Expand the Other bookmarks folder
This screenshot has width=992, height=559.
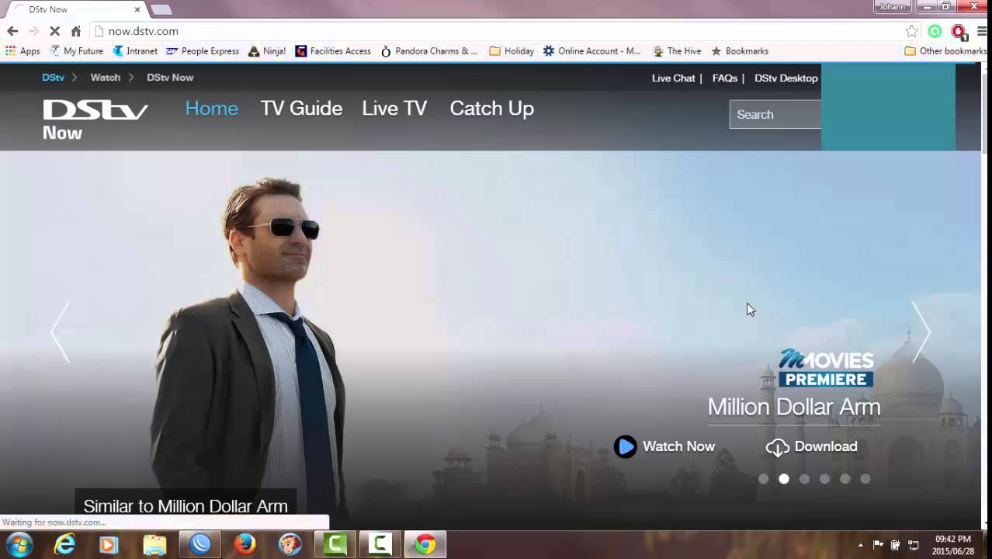(x=945, y=51)
